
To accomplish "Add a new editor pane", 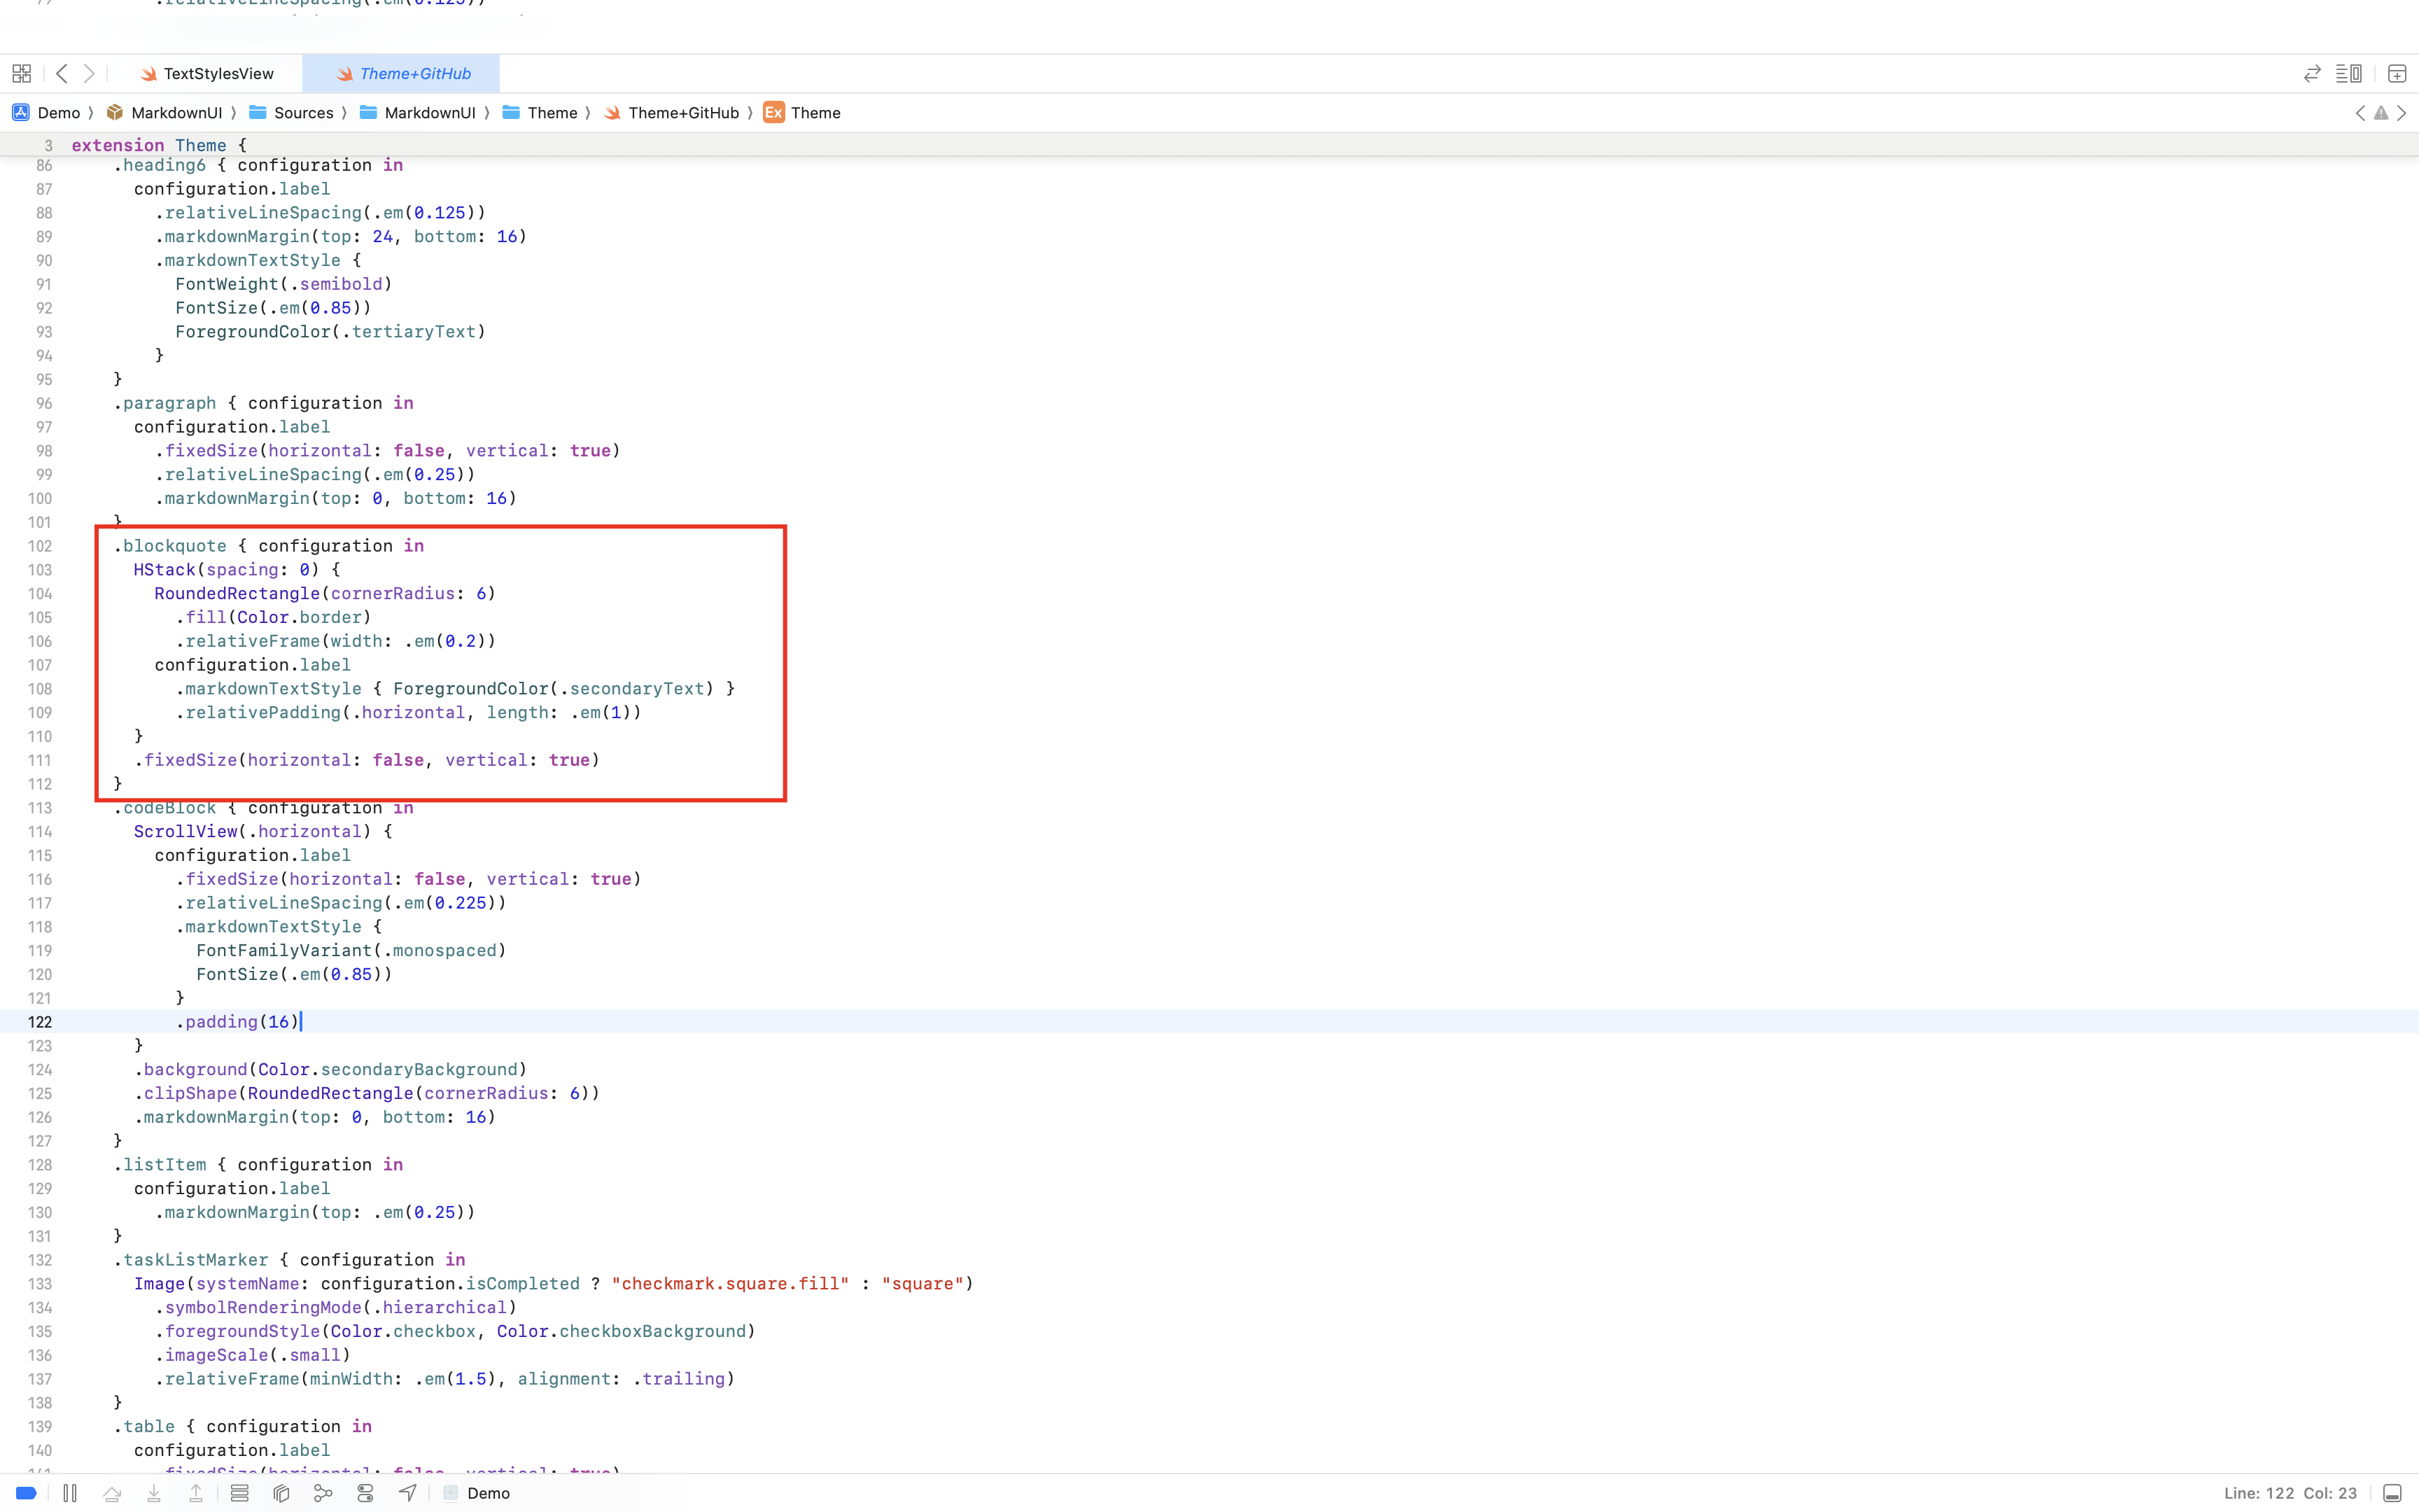I will click(2396, 74).
